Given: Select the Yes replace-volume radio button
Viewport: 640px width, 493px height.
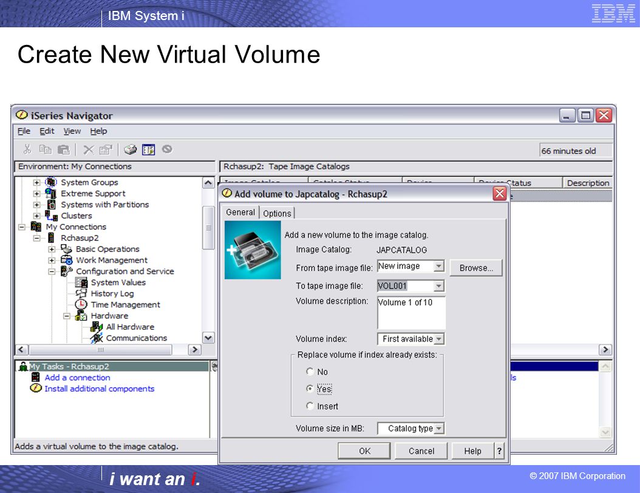Looking at the screenshot, I should coord(310,389).
